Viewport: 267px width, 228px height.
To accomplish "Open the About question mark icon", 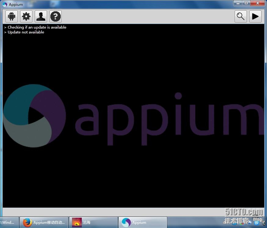I will tap(56, 16).
